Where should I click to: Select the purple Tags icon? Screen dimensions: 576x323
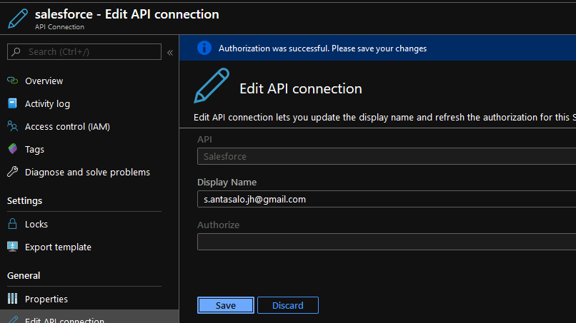click(12, 149)
